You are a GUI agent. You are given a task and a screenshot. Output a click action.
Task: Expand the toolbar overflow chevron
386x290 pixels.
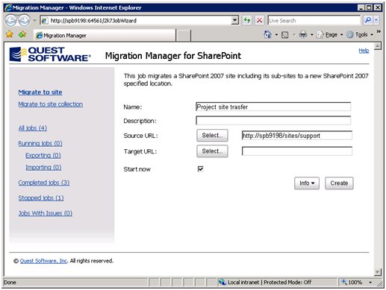tap(379, 31)
